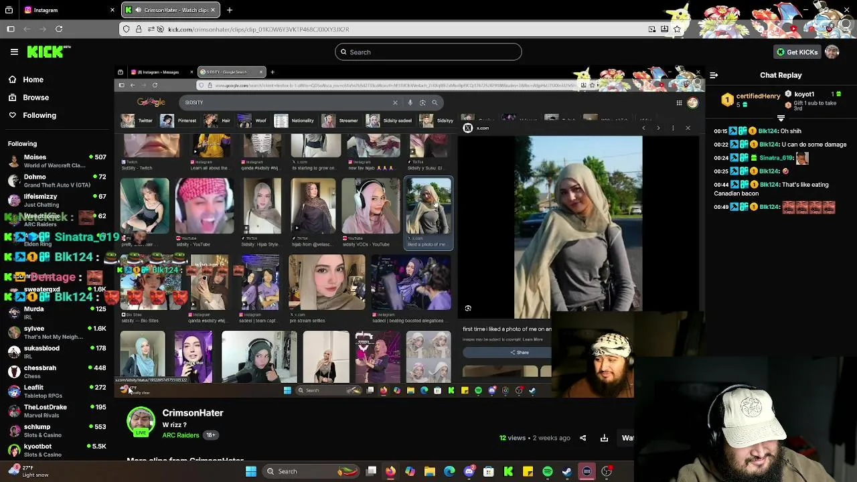Screen dimensions: 857x482
Task: Click the Kick search field
Action: (428, 52)
